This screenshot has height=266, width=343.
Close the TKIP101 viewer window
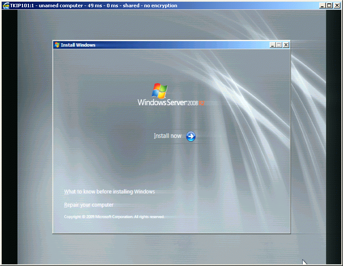337,6
